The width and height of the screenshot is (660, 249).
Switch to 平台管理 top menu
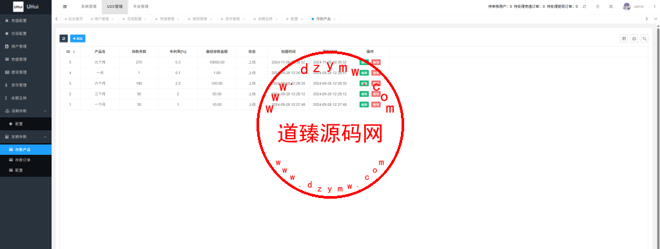141,6
